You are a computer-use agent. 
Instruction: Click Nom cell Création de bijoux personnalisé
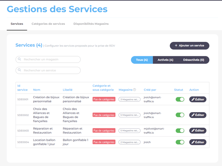click(46, 99)
